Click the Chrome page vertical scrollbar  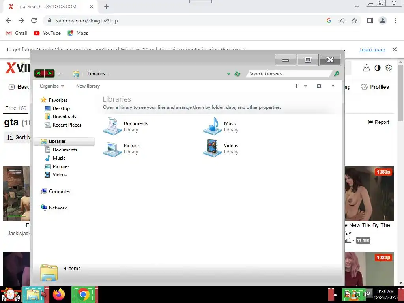pyautogui.click(x=401, y=93)
